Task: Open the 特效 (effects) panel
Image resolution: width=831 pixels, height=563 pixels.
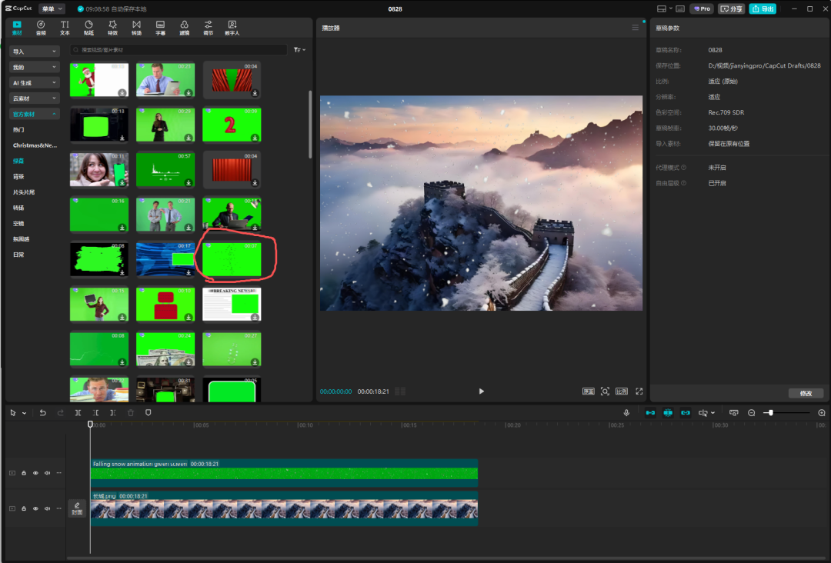Action: point(112,28)
